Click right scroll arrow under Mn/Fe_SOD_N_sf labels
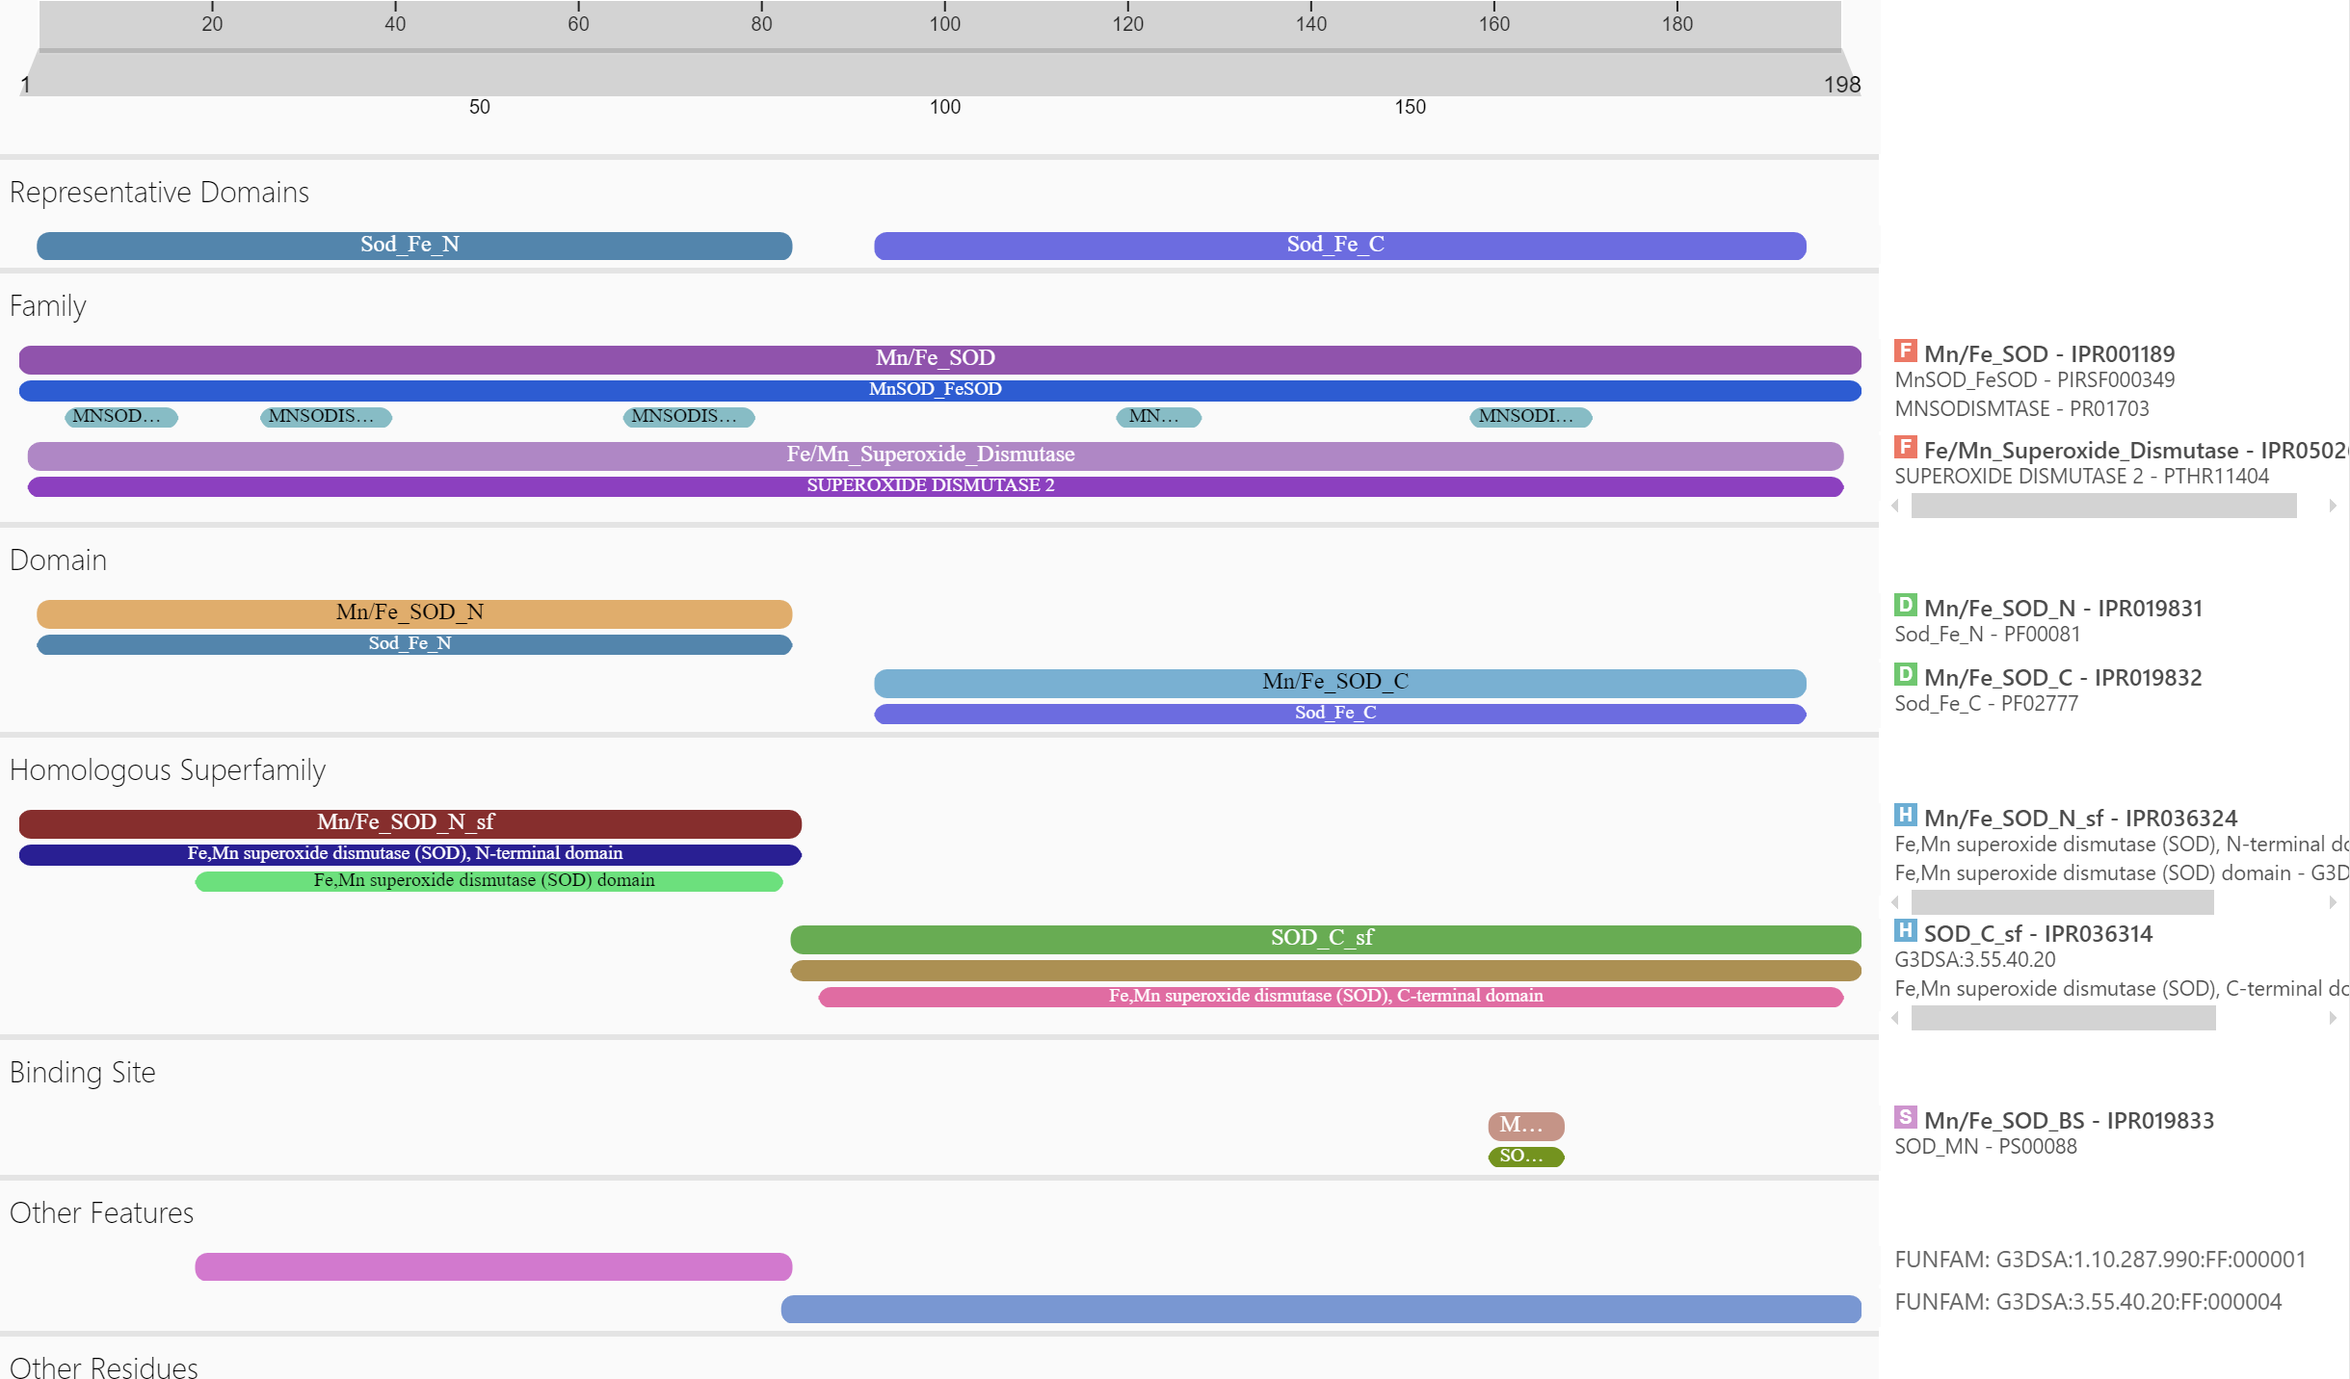Viewport: 2350px width, 1379px height. pos(2333,902)
